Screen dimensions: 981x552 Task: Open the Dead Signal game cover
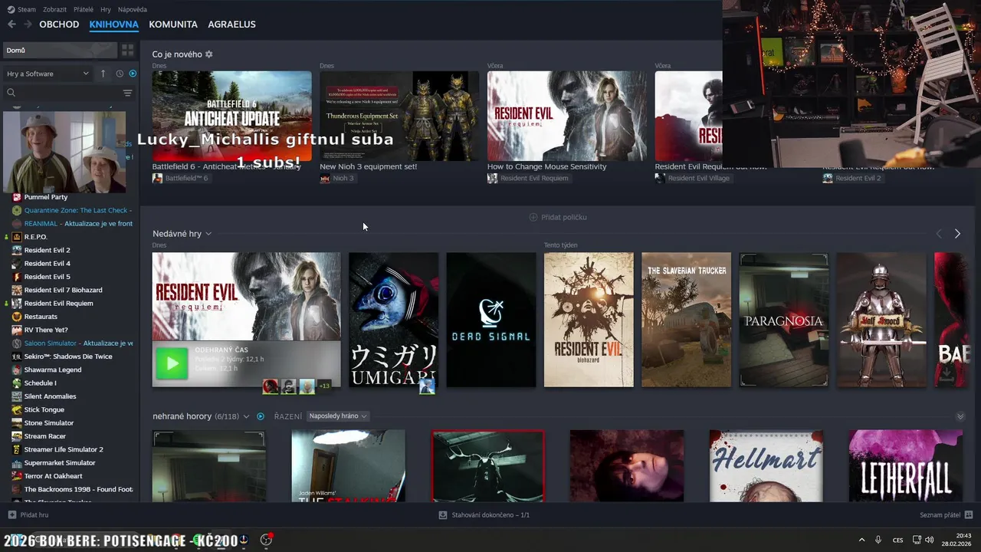click(491, 320)
